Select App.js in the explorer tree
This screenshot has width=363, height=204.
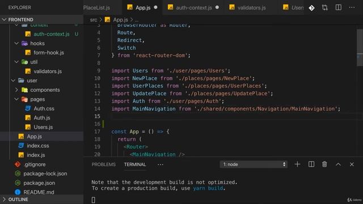point(41,136)
